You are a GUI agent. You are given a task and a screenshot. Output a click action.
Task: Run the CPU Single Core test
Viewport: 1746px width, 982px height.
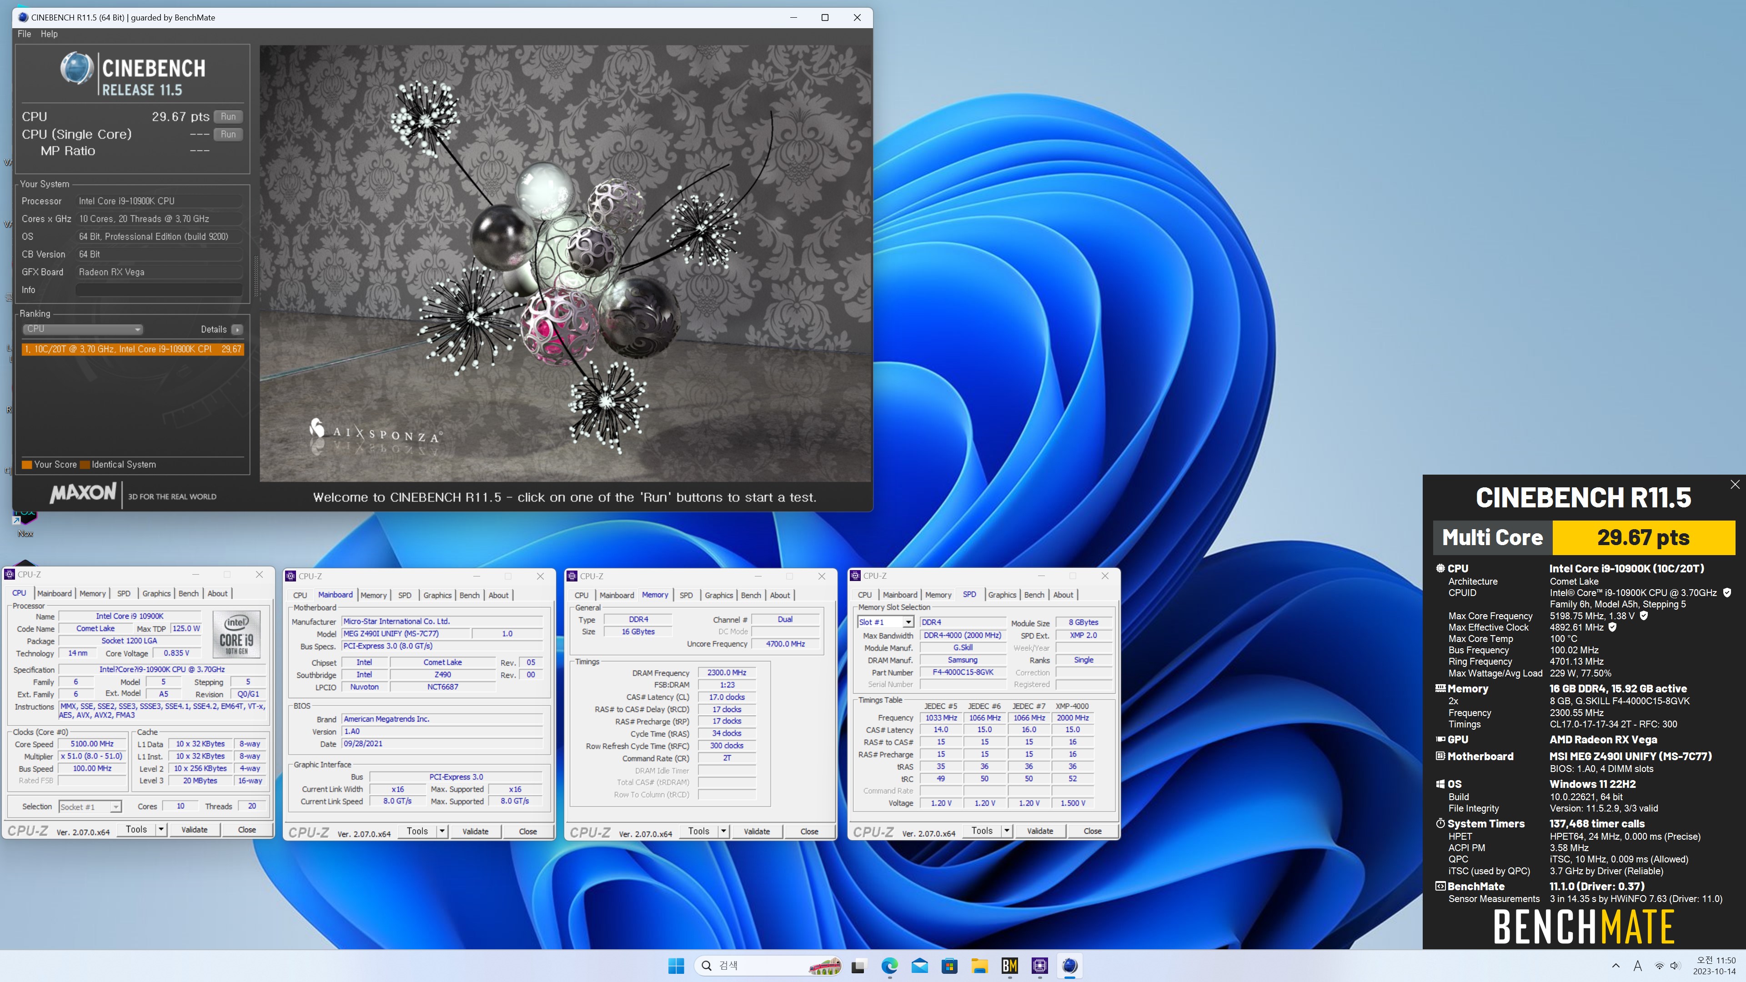(228, 134)
